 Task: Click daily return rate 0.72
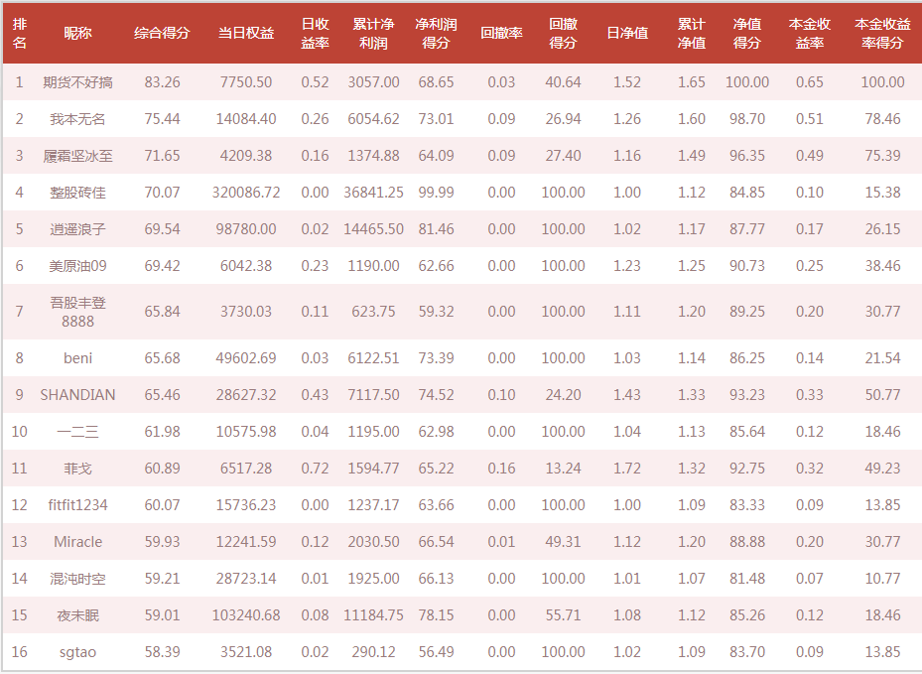315,469
